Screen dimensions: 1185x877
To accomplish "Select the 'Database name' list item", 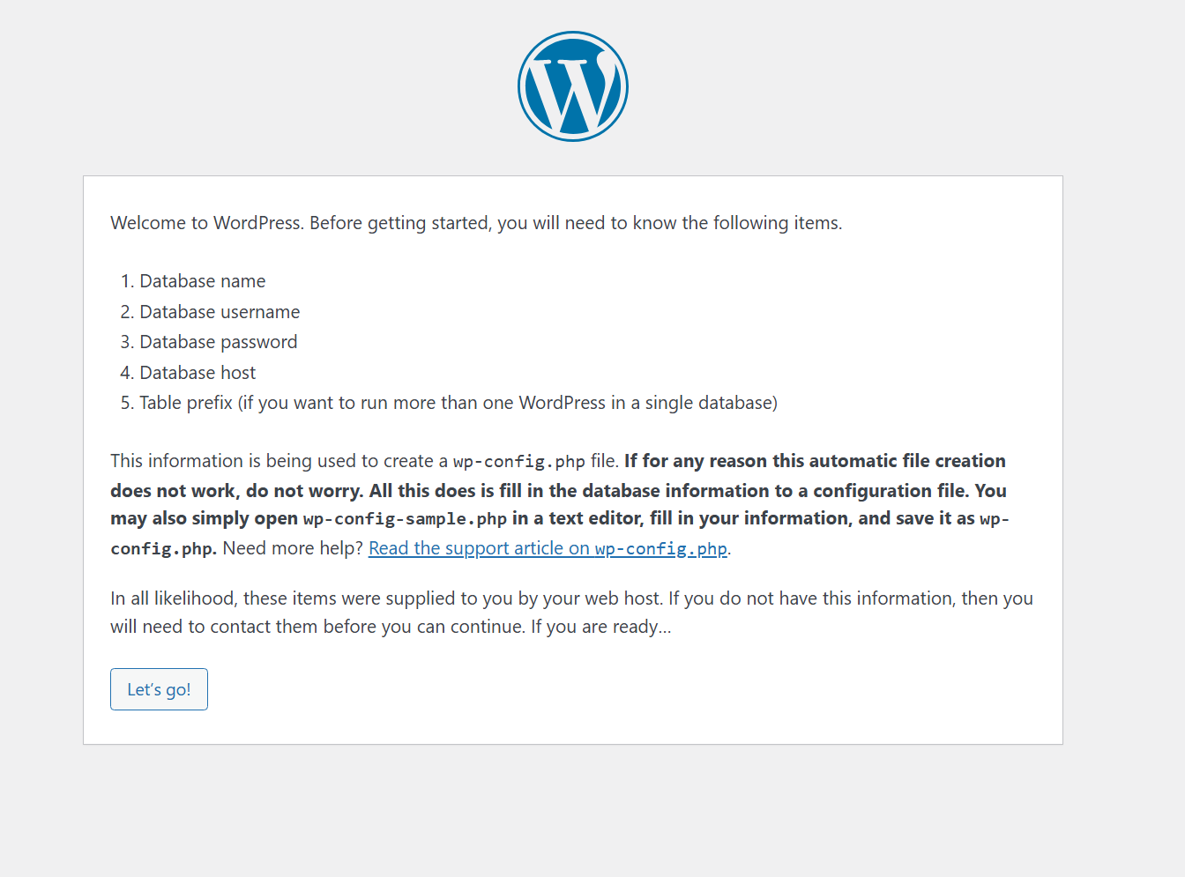I will (202, 280).
